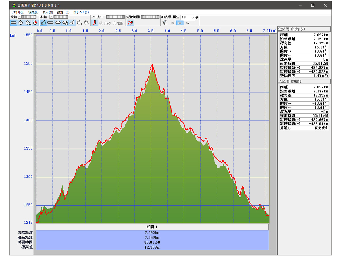Click the 選択範囲 slider bar
Screen dimensions: 341x256
pyautogui.click(x=150, y=17)
